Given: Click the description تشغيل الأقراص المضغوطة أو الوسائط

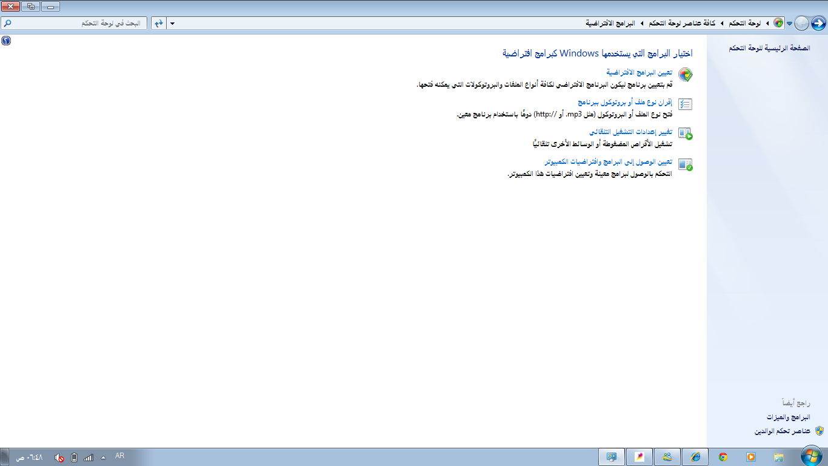Looking at the screenshot, I should pos(603,144).
